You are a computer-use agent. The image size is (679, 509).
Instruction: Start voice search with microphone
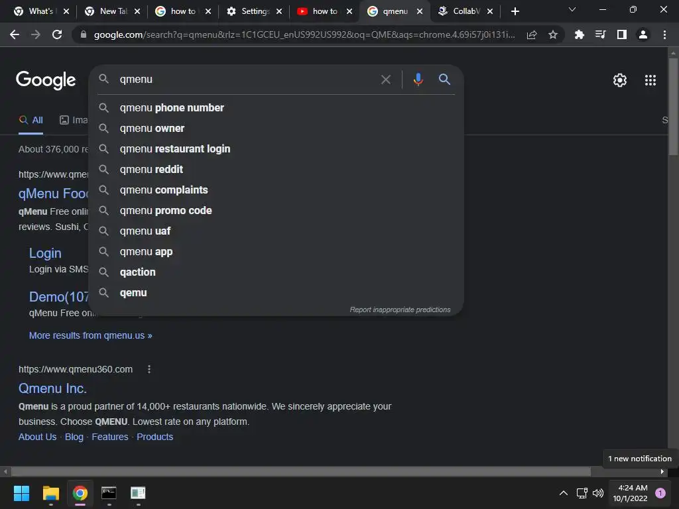click(418, 80)
